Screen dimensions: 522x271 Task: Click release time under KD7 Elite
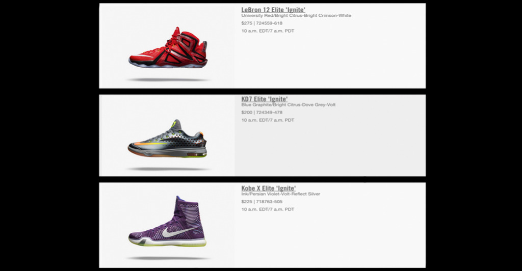[268, 120]
